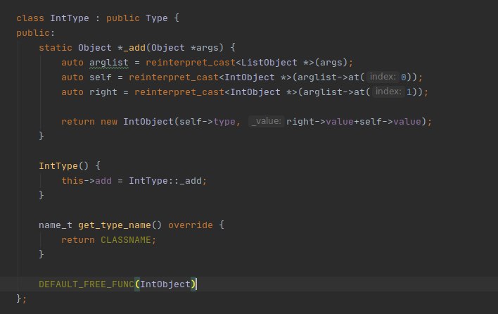Image resolution: width=498 pixels, height=314 pixels.
Task: Click the base class 'Type' after public
Action: 157,18
